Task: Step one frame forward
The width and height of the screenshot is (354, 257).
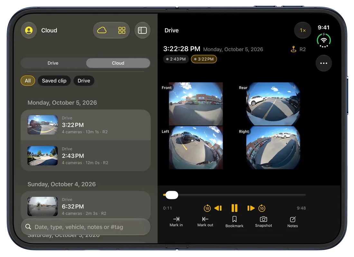Action: click(251, 208)
